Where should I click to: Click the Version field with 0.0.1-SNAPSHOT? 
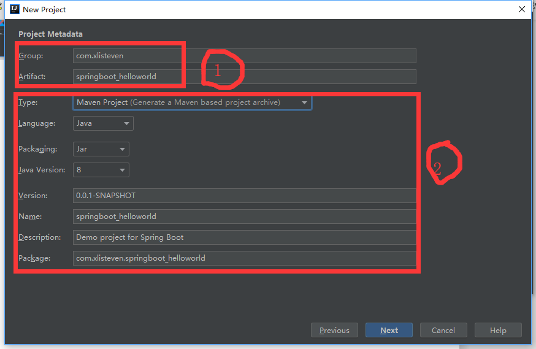(245, 196)
